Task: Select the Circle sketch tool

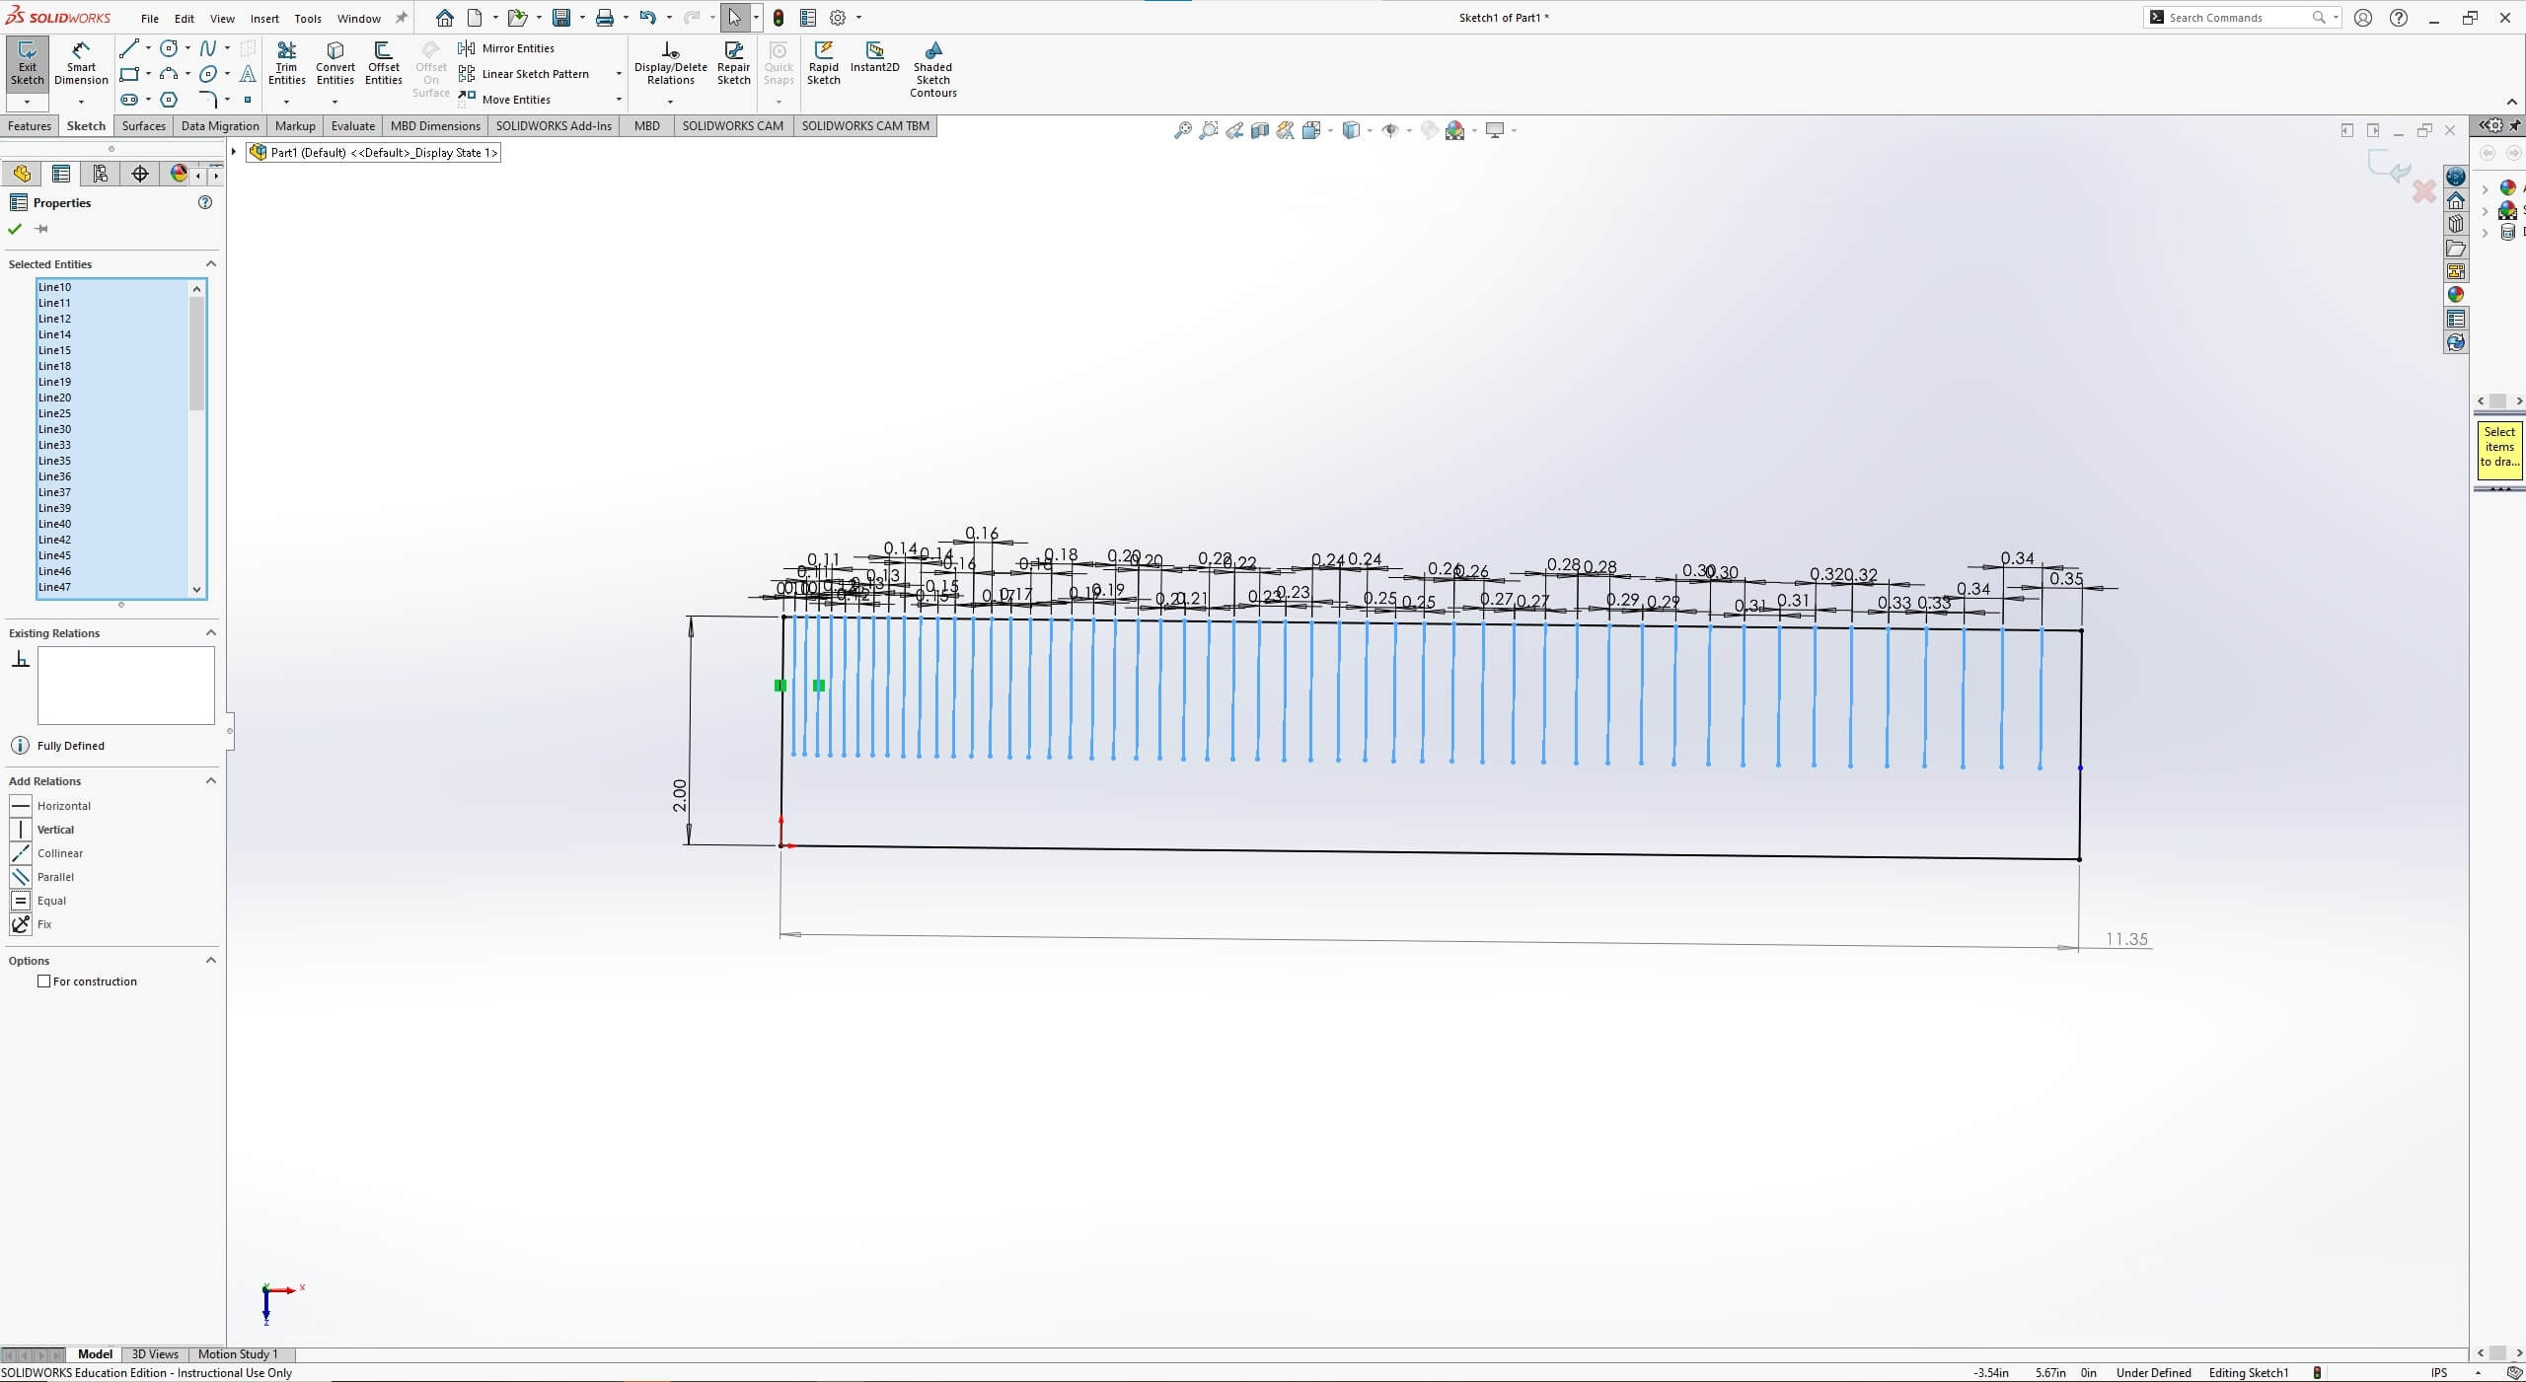Action: [169, 48]
